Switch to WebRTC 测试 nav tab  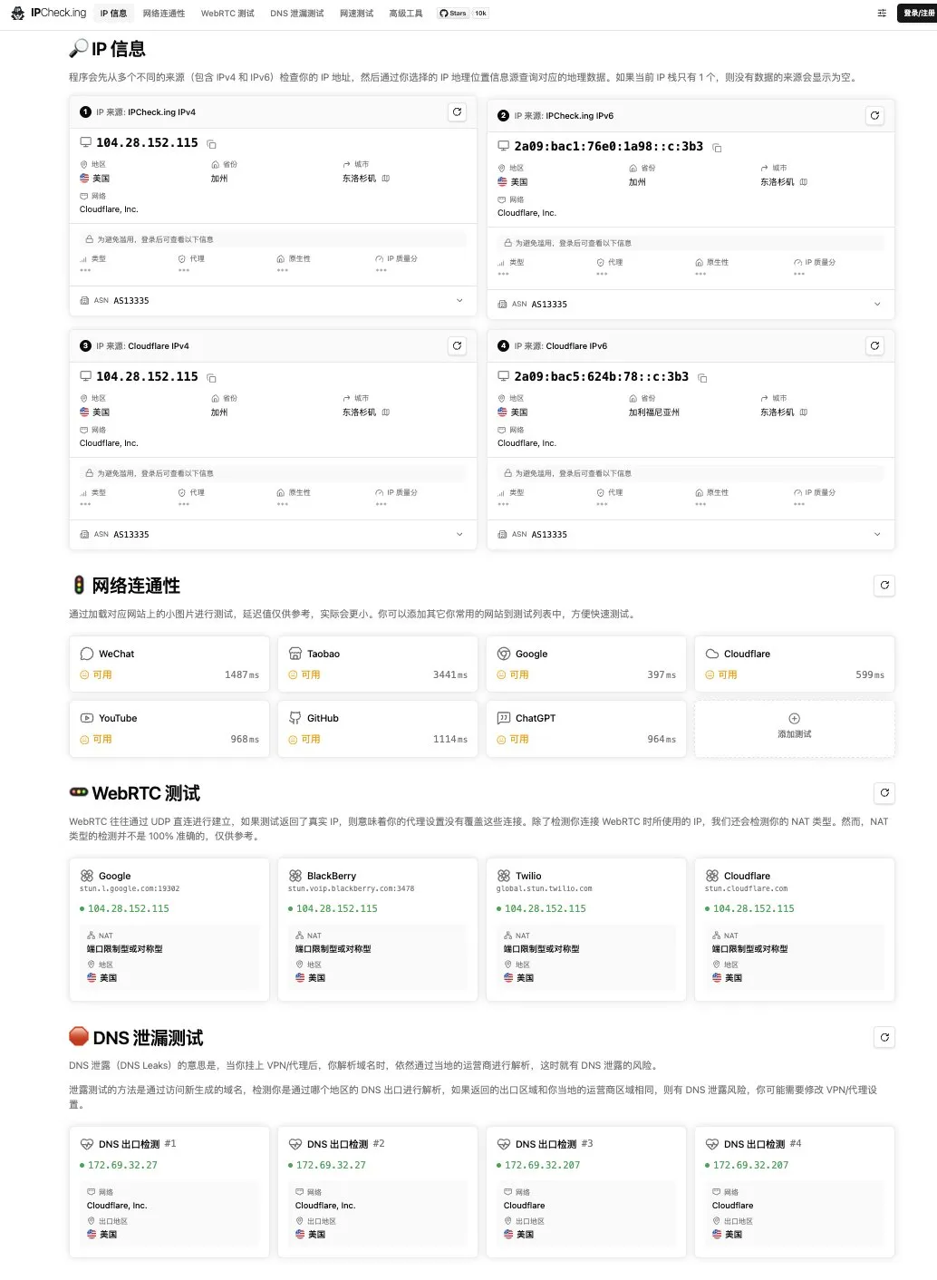pos(227,14)
